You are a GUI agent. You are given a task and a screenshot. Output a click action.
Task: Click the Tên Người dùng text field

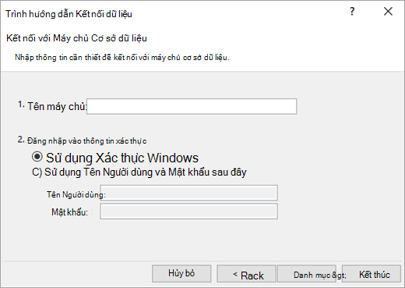[188, 193]
